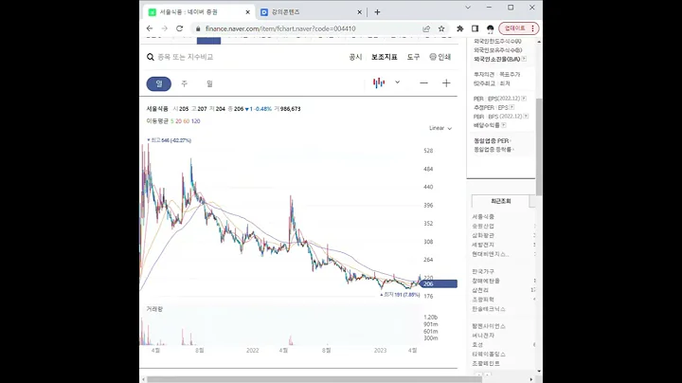Click the 60-day moving average label
Viewport: 682px width, 383px height.
point(187,121)
